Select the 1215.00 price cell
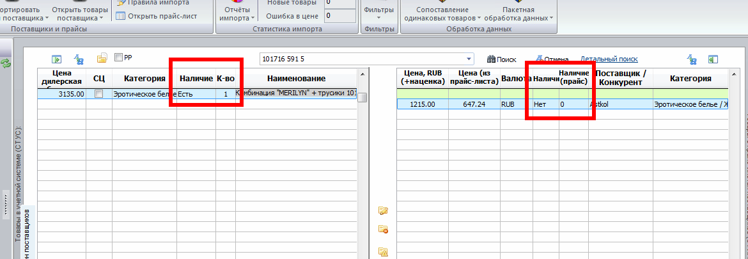 click(x=421, y=104)
